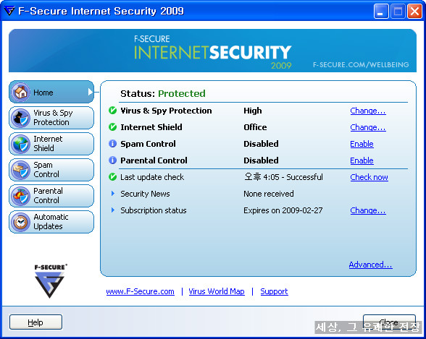Screen dimensions: 426x339
Task: Click Check now for updates
Action: 369,177
